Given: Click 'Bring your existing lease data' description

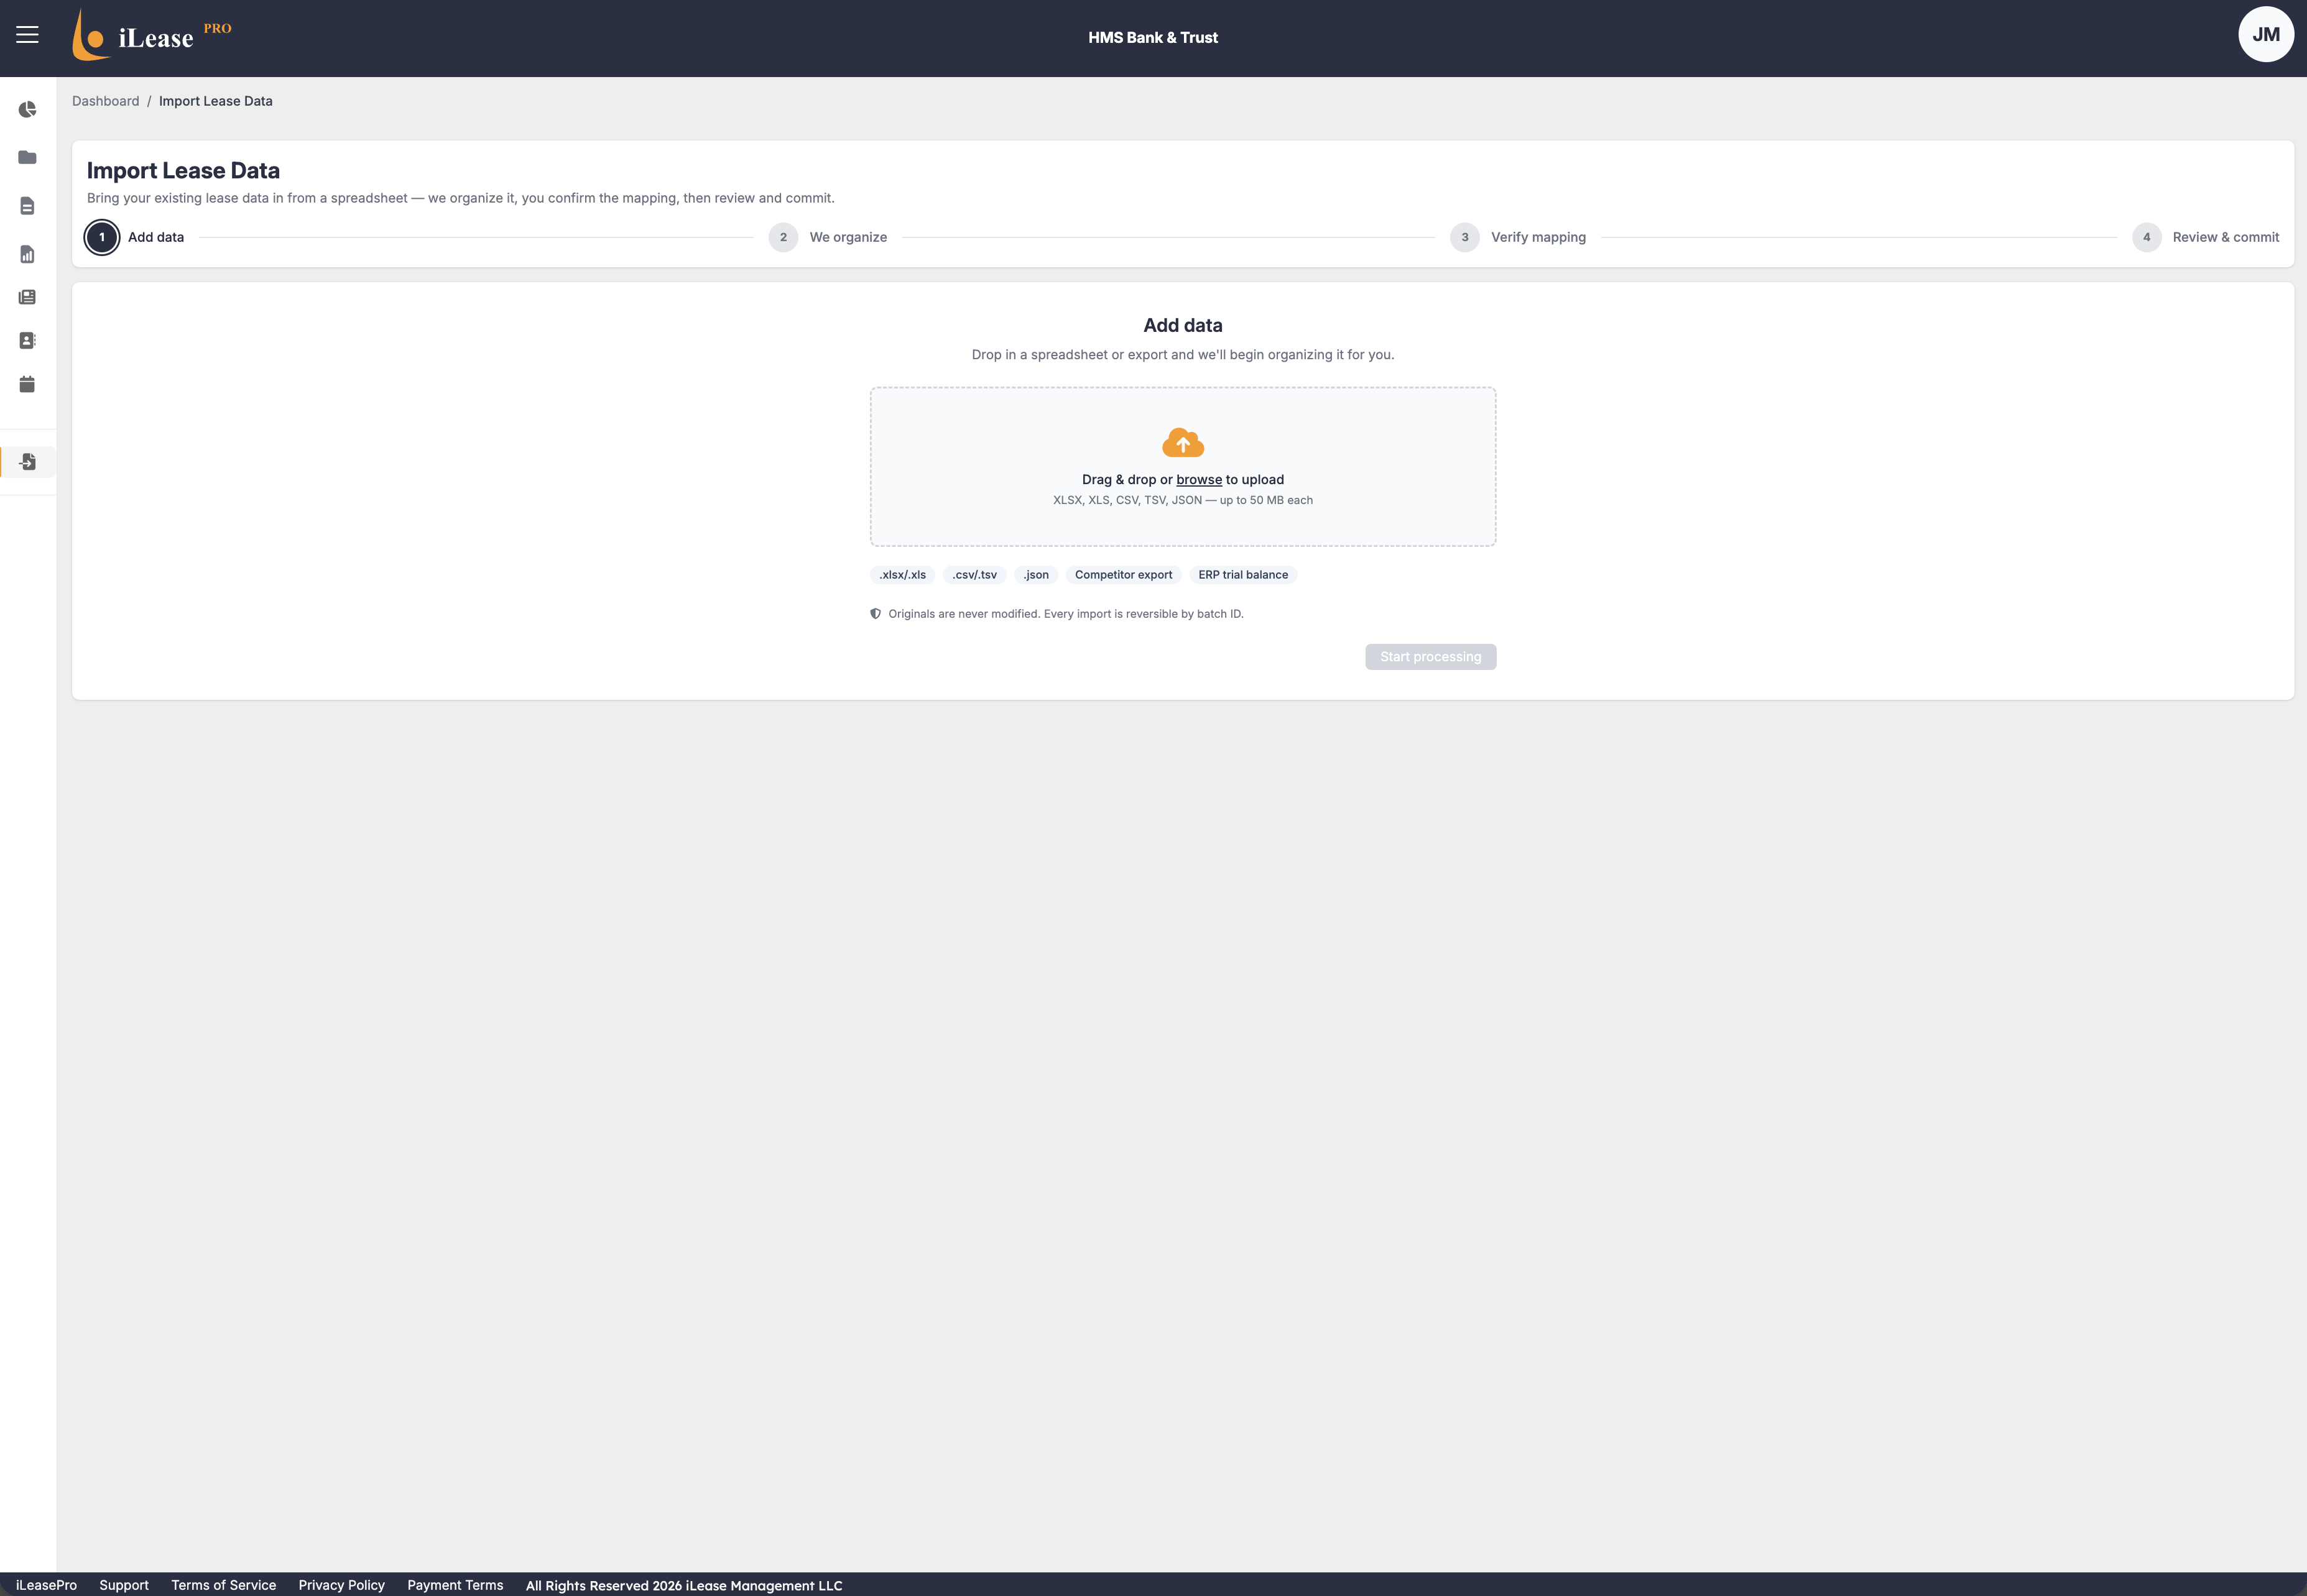Looking at the screenshot, I should (460, 198).
